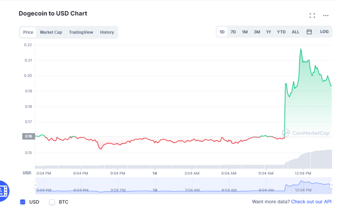
Task: Click the 9:04 PM time axis label
Action: point(118,173)
